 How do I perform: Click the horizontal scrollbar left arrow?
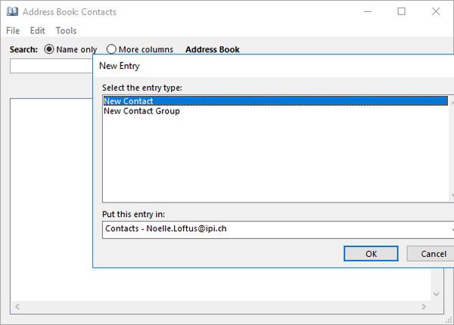16,307
